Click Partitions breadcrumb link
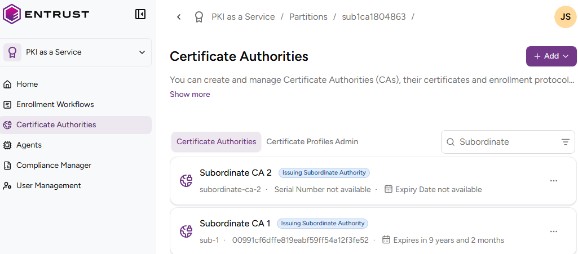Screen dimensions: 578x254 pyautogui.click(x=308, y=17)
